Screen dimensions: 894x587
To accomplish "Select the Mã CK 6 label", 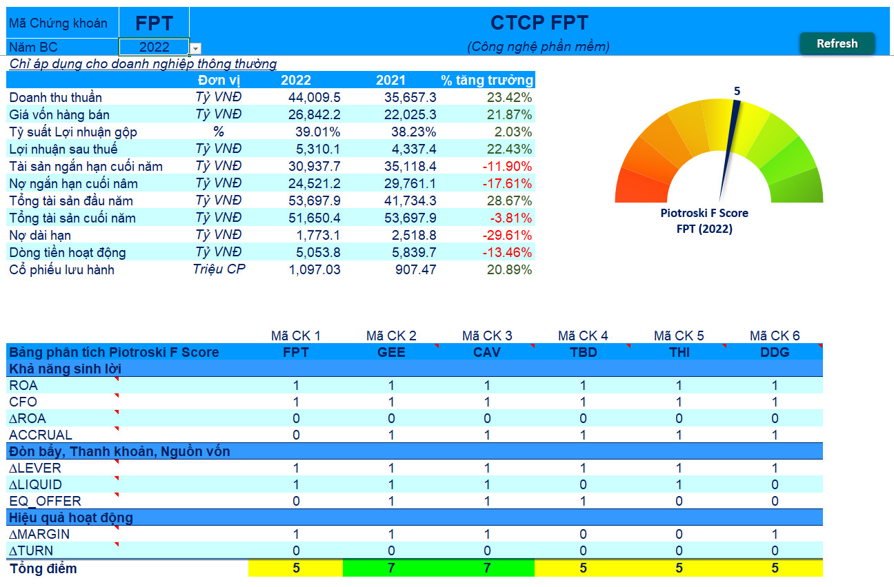I will coord(775,336).
